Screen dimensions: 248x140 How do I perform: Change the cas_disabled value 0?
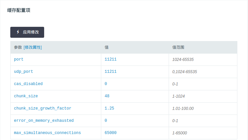coord(106,84)
